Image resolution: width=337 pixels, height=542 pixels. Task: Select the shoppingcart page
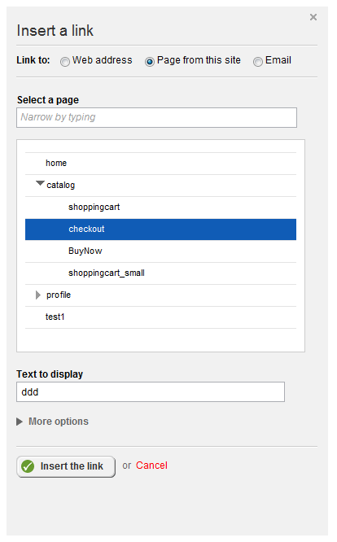(x=160, y=207)
